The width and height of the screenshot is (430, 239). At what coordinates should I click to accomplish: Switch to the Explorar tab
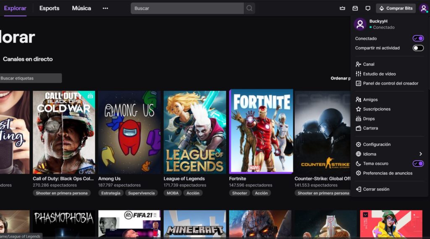pyautogui.click(x=15, y=8)
